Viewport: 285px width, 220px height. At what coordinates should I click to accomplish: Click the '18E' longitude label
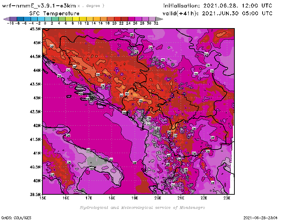coord(112,198)
